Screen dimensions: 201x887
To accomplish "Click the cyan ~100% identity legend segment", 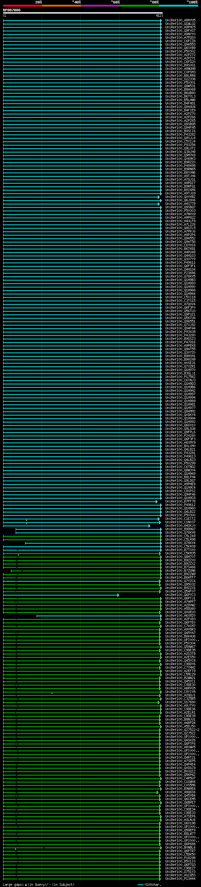I will coord(178,6).
